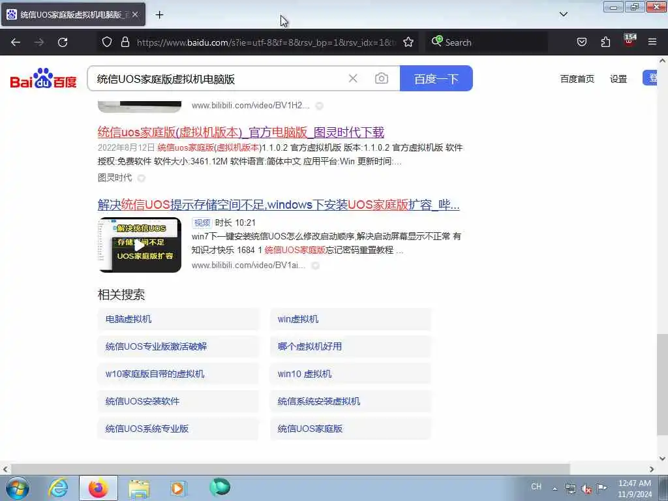Click the 图灵时代 source label
This screenshot has width=668, height=501.
[115, 177]
